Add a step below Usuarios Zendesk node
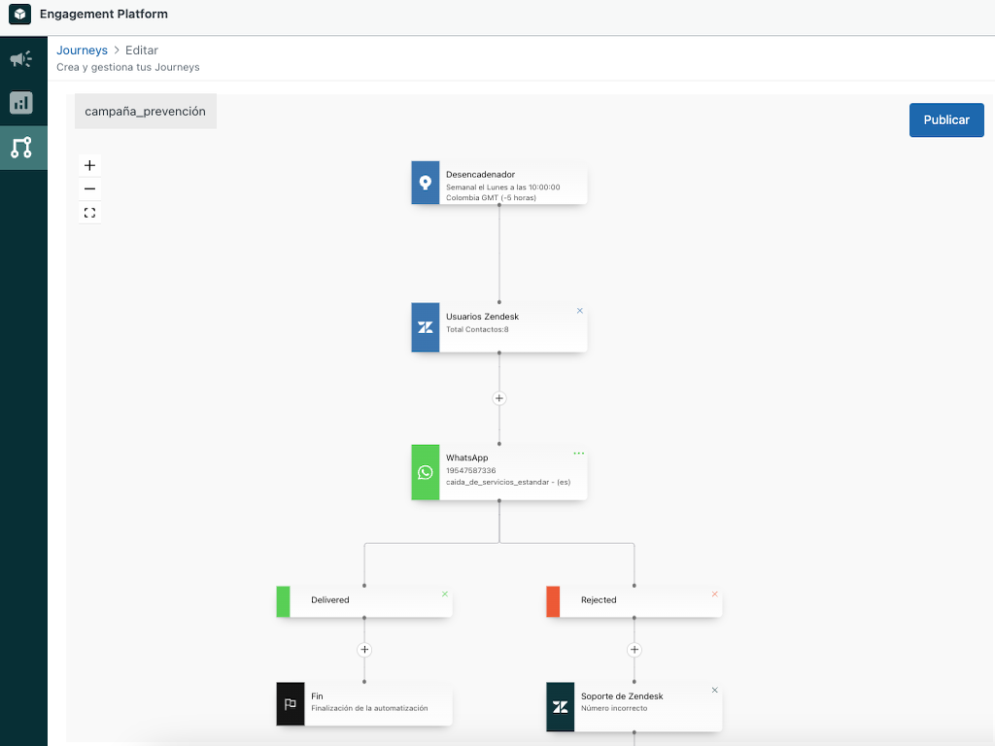The image size is (995, 746). (498, 398)
